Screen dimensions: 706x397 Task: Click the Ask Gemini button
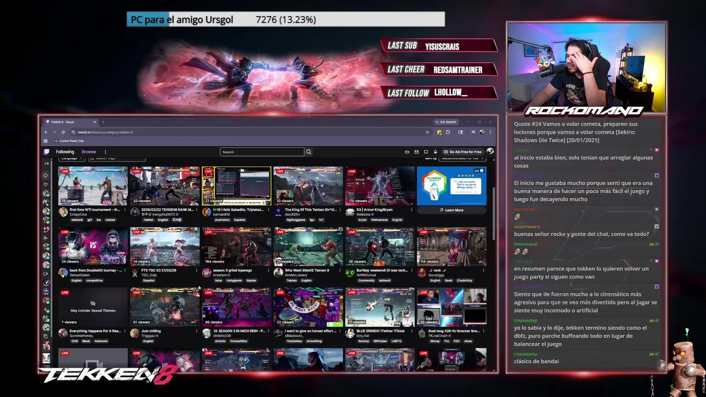coord(446,122)
